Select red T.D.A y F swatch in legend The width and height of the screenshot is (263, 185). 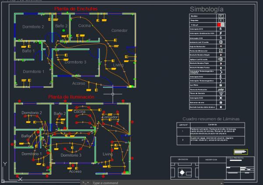click(x=219, y=25)
